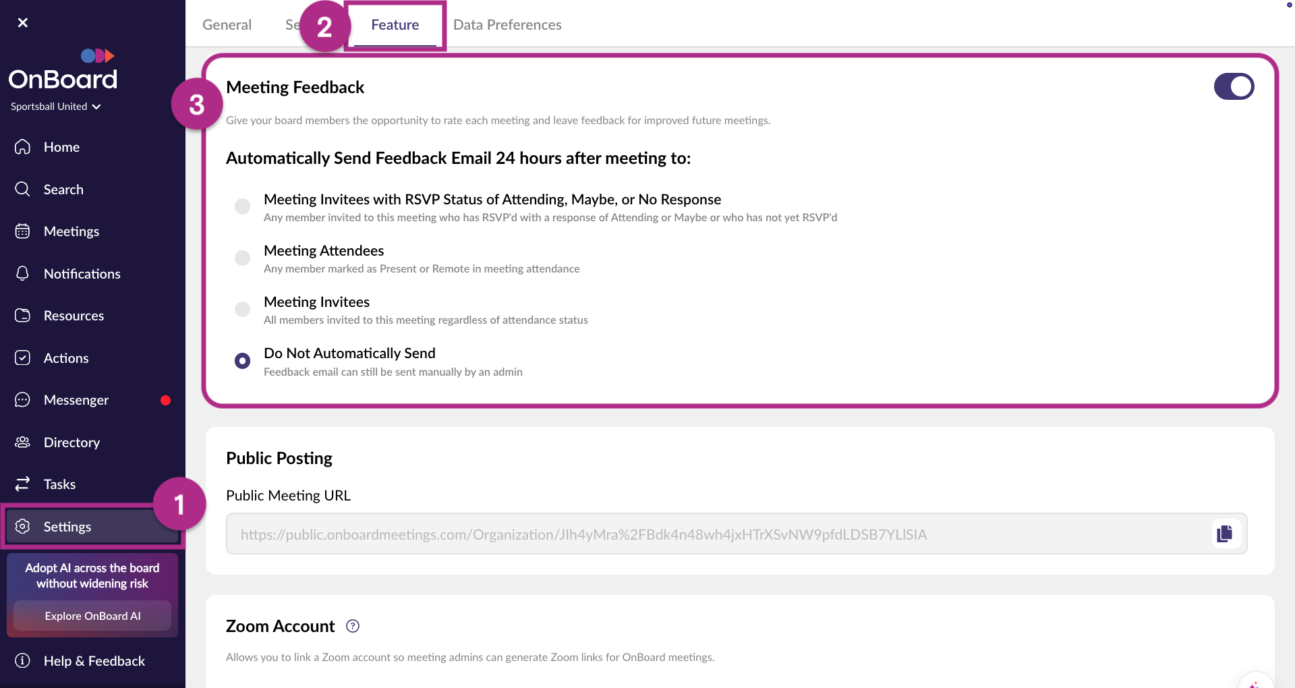Image resolution: width=1295 pixels, height=688 pixels.
Task: Click the Public Meeting URL field
Action: pos(674,534)
